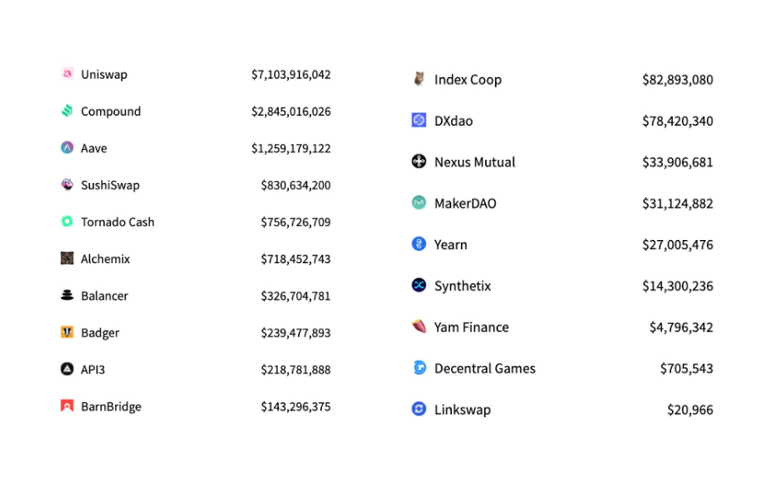The image size is (773, 490).
Task: Open the Yearn name link
Action: tap(450, 245)
